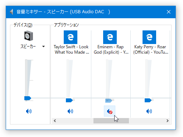Click the Katy Perry - Roar (Official) label
183x137 pixels.
151,49
